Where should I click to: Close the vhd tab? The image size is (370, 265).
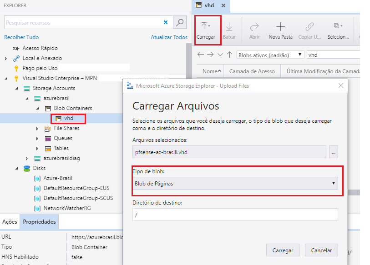tap(223, 5)
